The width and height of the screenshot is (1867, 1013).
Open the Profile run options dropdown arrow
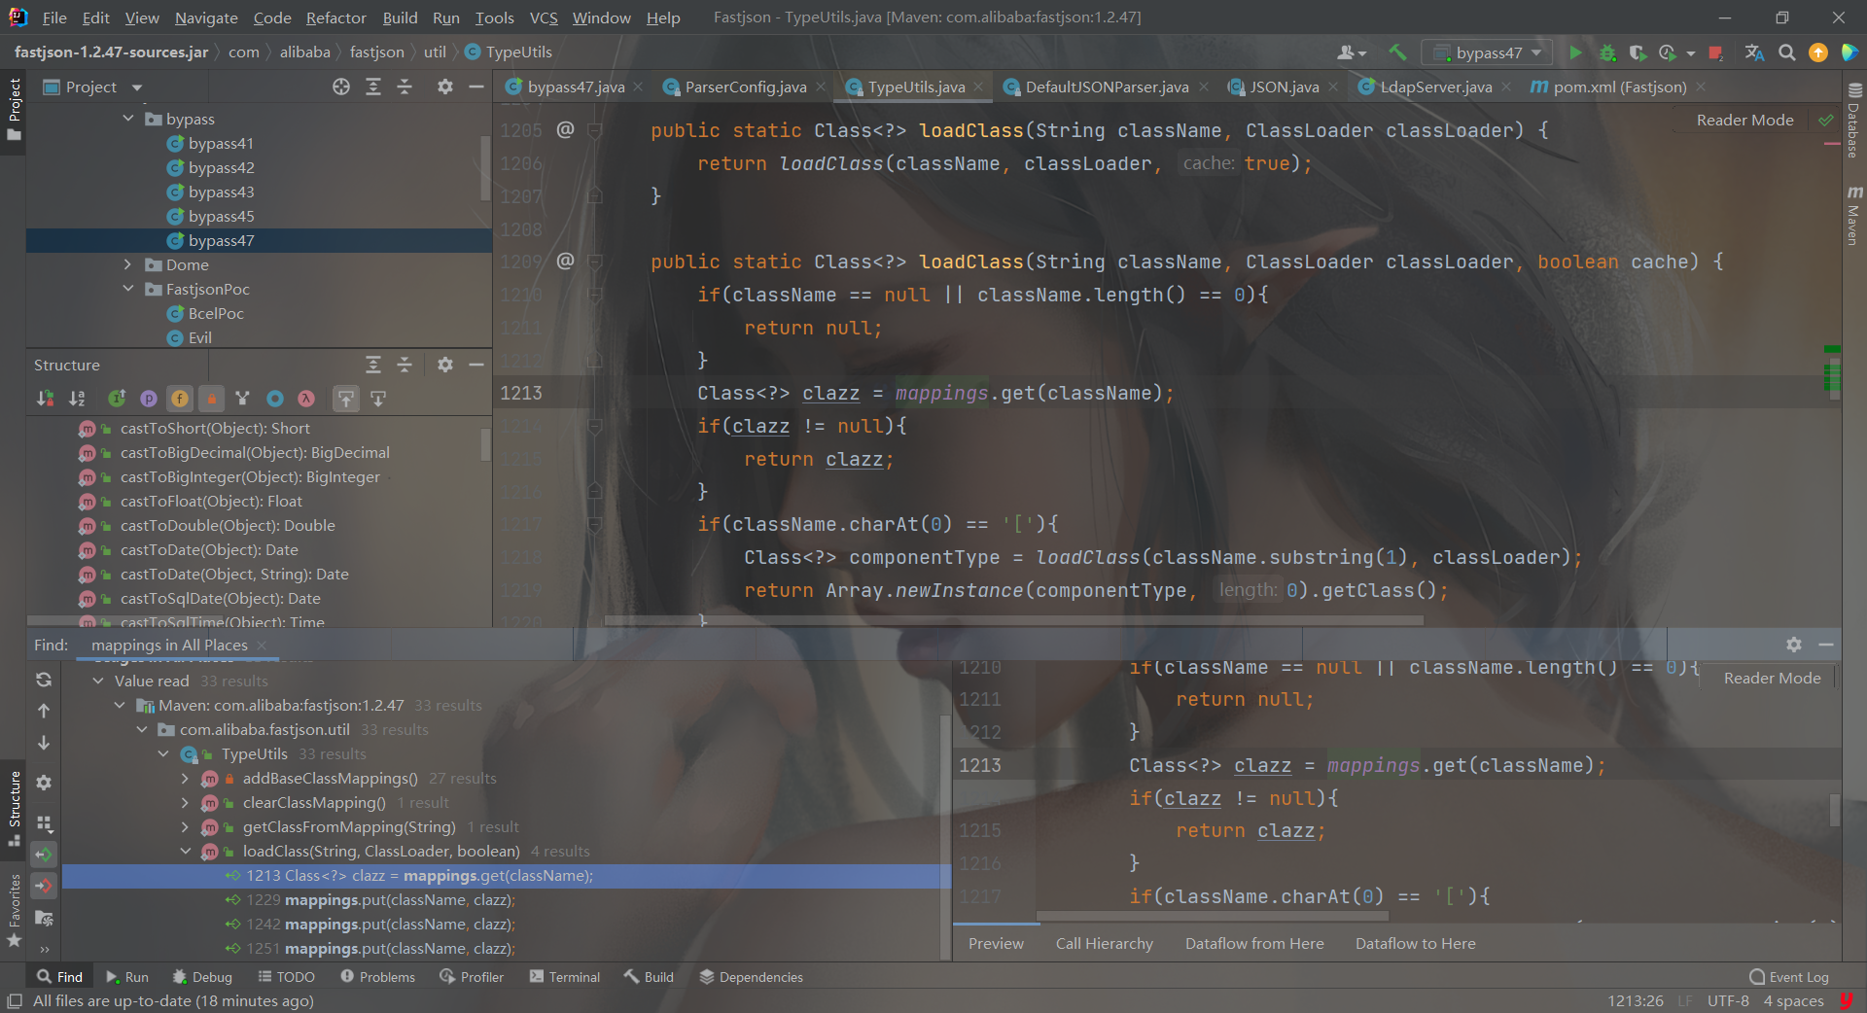tap(1691, 53)
